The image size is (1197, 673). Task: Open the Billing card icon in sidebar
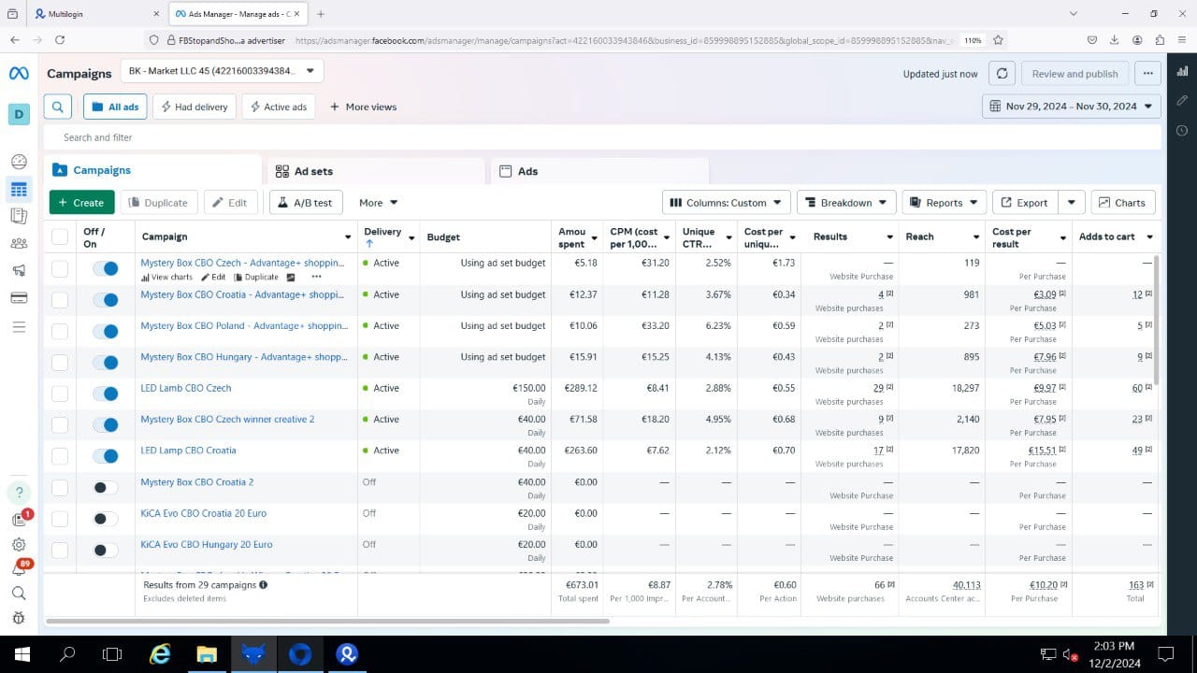[x=19, y=297]
